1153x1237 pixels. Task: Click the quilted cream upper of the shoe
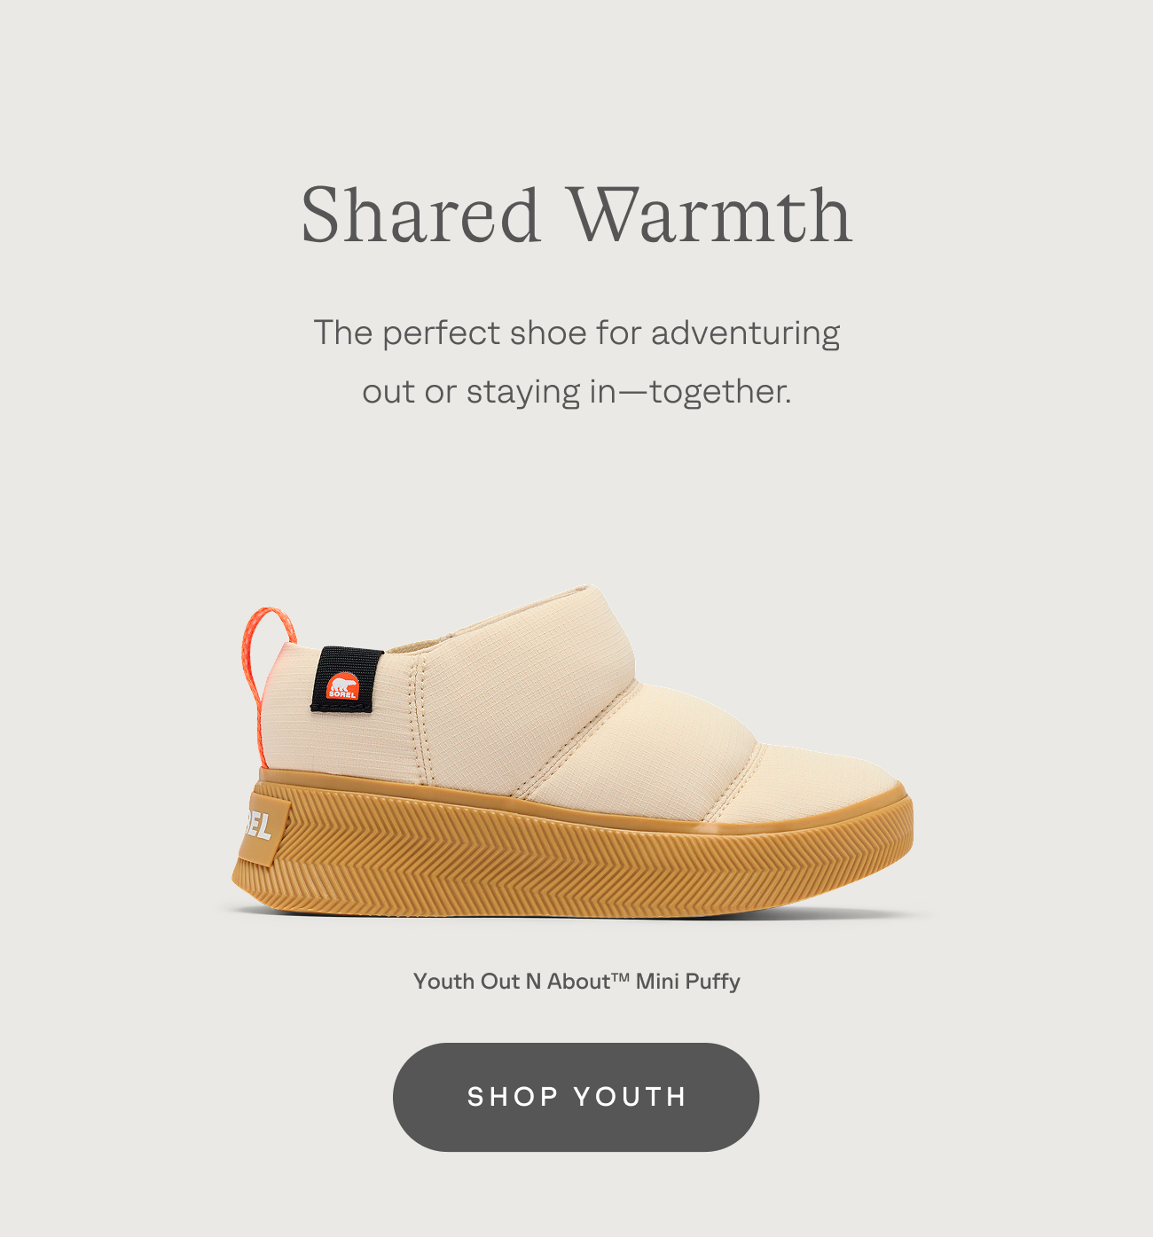coord(568,709)
